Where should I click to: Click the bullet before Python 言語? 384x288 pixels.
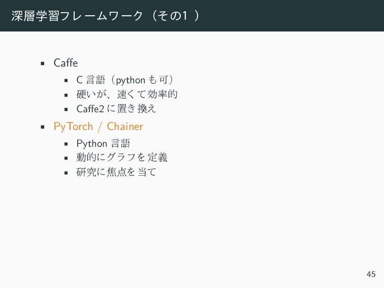66,144
